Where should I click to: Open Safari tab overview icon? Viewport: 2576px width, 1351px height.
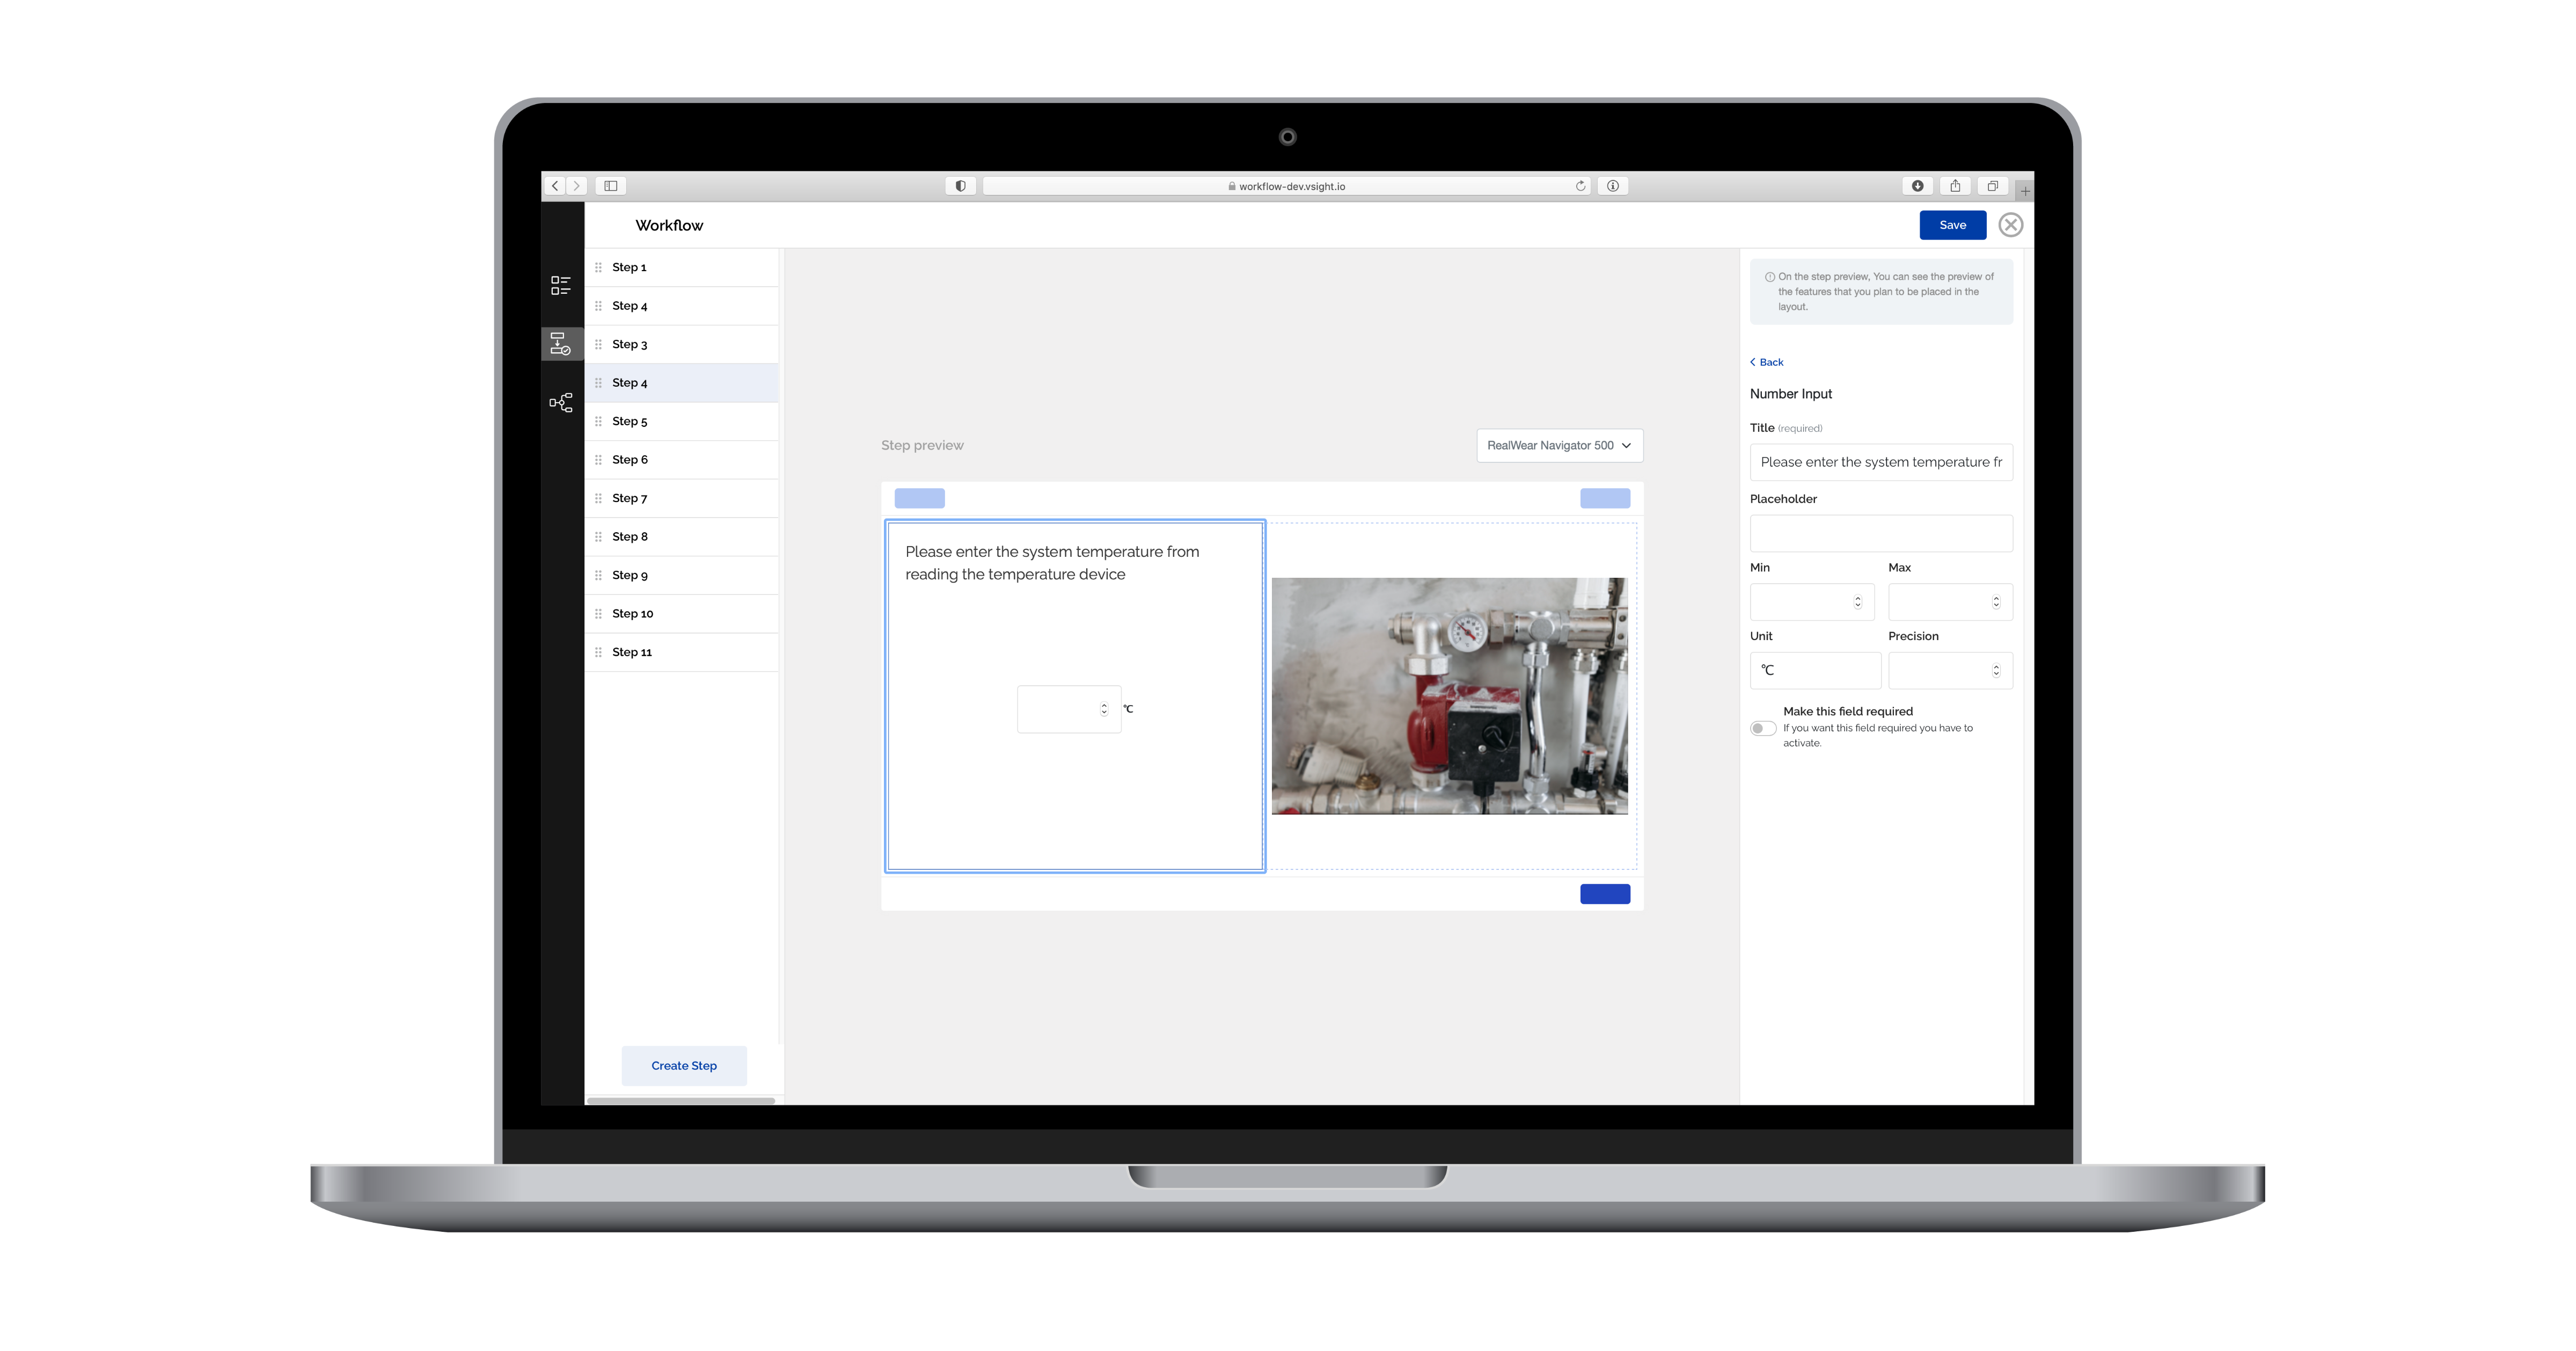click(1992, 185)
